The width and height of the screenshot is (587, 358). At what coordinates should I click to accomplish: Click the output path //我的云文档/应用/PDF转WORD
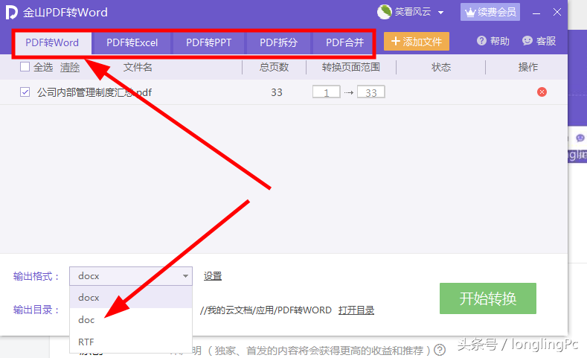[x=266, y=310]
